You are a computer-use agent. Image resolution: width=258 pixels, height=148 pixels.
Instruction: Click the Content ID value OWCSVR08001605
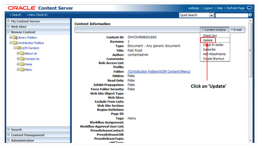(142, 37)
